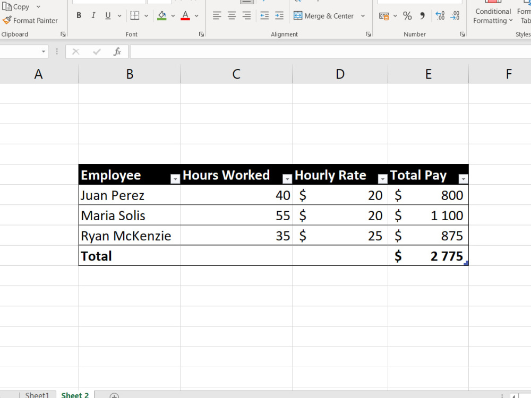Select Hours Worked value 55
This screenshot has width=531, height=398.
coord(236,215)
